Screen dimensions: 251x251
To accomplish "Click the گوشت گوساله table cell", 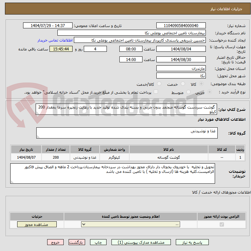I will tap(169, 157).
